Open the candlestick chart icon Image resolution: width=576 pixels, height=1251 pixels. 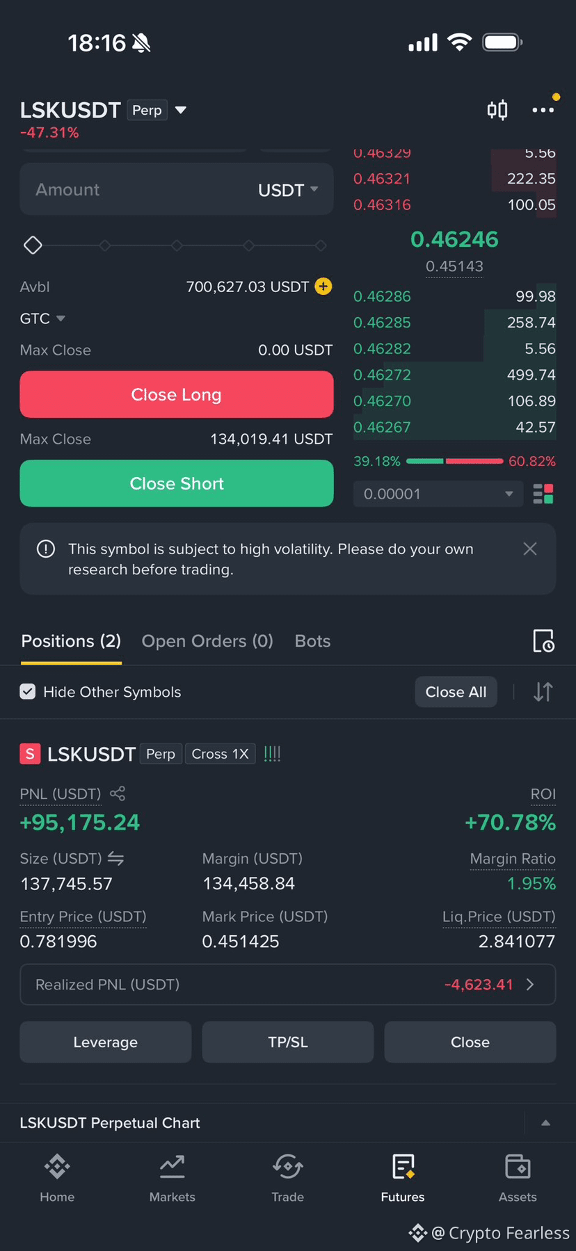click(x=497, y=110)
